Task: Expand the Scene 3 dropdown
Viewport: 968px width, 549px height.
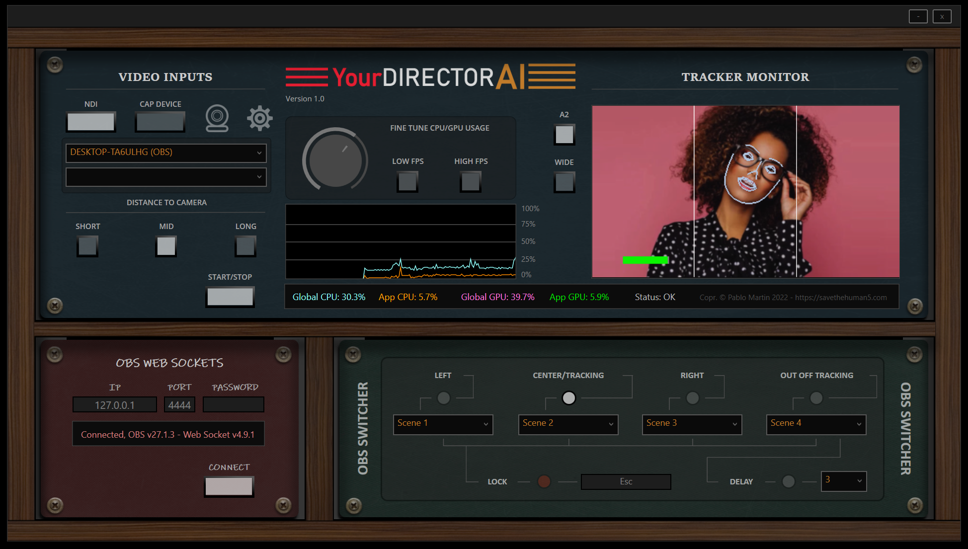Action: click(692, 424)
